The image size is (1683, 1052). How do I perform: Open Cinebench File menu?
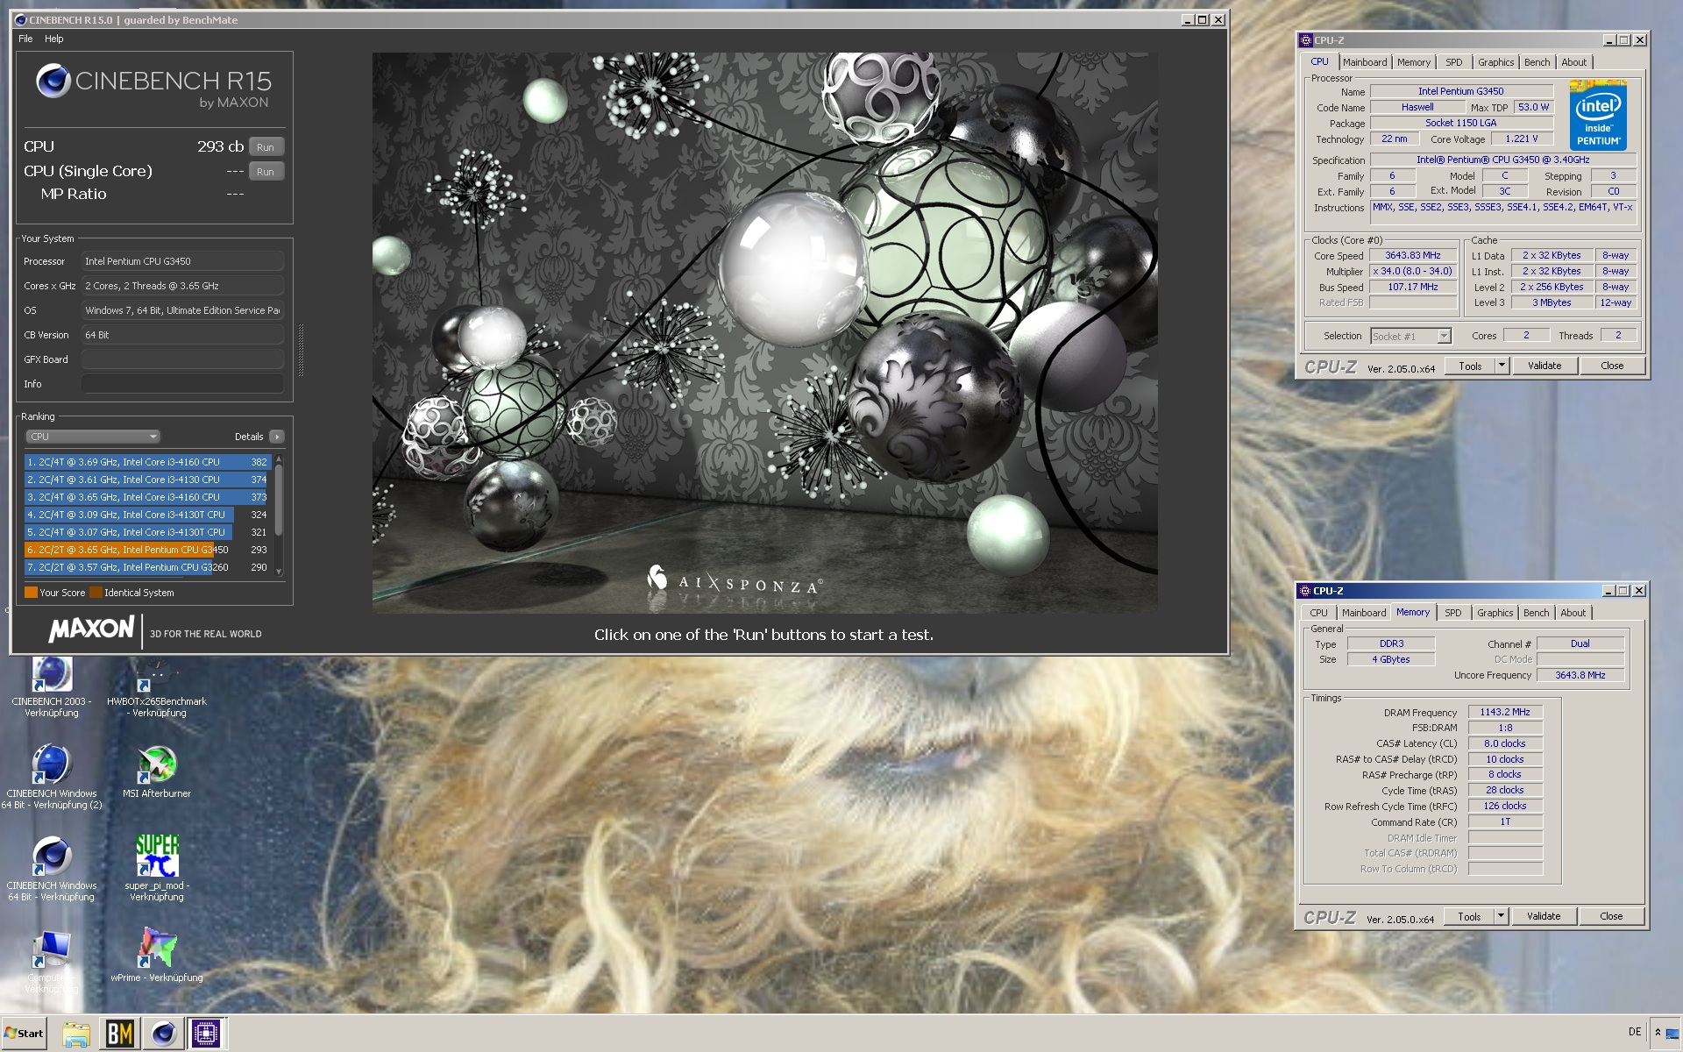pos(25,39)
